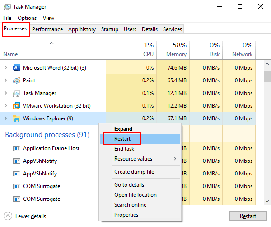This screenshot has height=227, width=271.
Task: Click the Task Manager process row icon
Action: click(17, 93)
